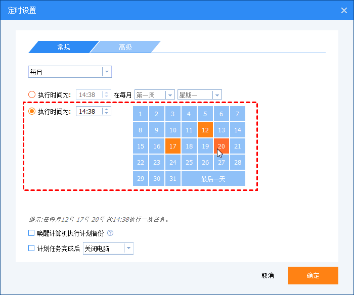Click the help icon beside wake computer option
Image resolution: width=354 pixels, height=295 pixels.
110,233
